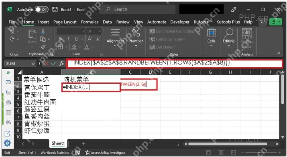Confirm the formula with the checkmark icon
The image size is (287, 157).
pos(54,64)
